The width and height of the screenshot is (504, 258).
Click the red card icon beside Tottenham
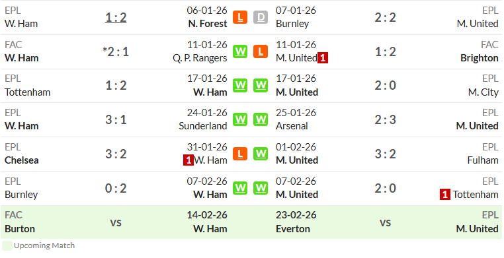click(445, 194)
